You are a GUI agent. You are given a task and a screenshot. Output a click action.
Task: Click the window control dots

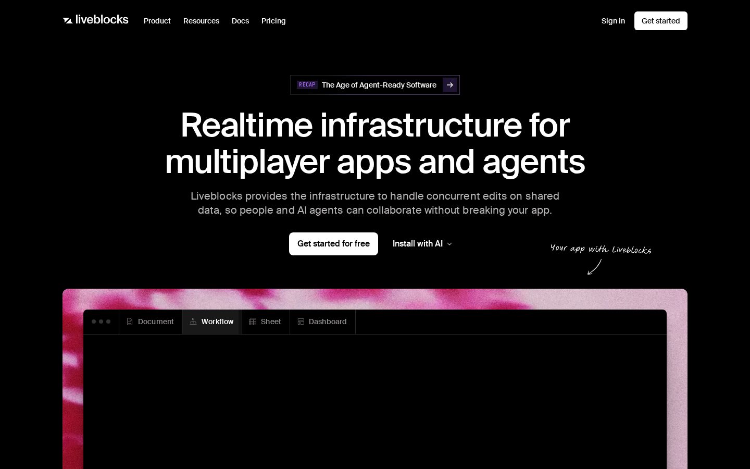click(101, 322)
